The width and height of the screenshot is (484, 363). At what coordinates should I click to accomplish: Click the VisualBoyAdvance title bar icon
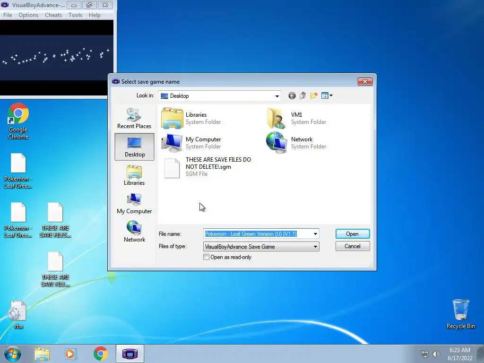(5, 5)
